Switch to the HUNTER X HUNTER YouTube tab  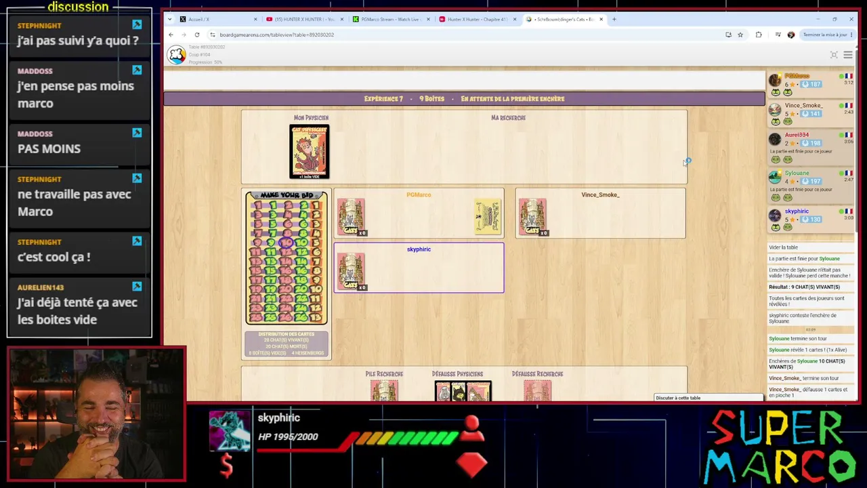tap(305, 19)
